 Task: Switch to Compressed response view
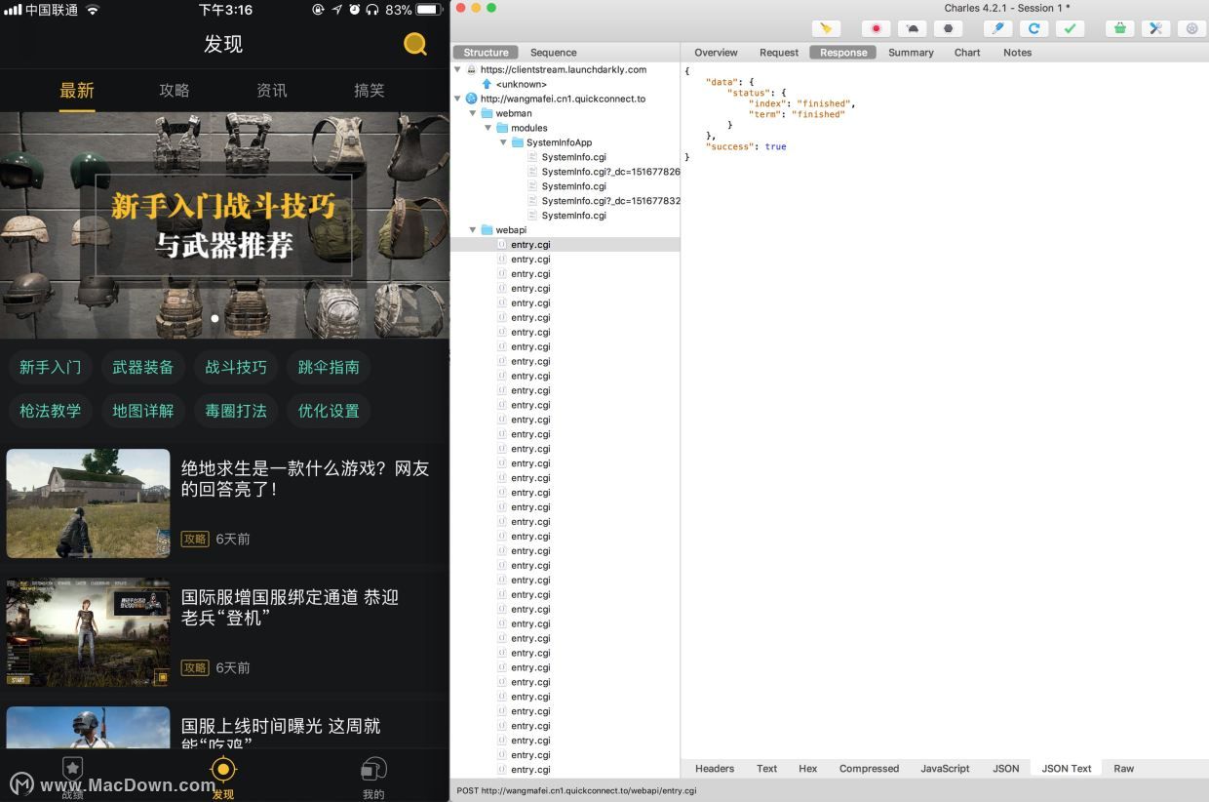[x=869, y=769]
